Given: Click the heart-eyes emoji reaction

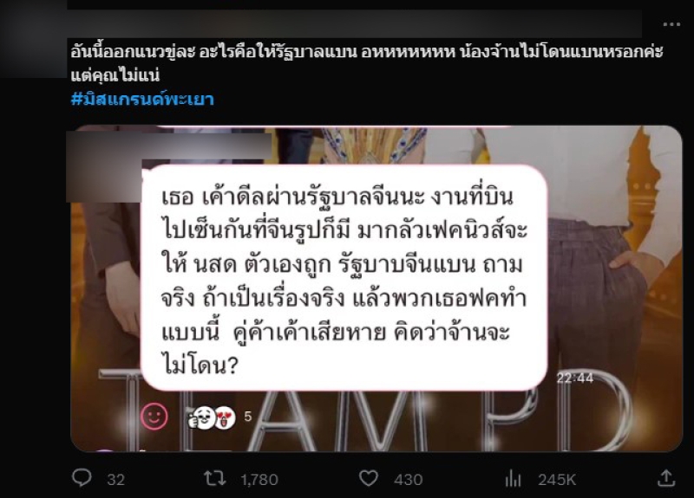Looking at the screenshot, I should tap(225, 417).
